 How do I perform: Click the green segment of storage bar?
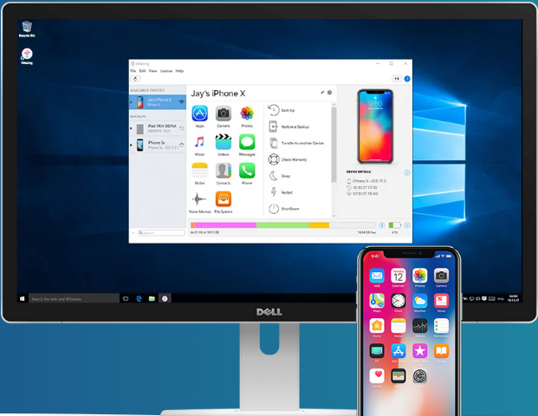point(282,225)
